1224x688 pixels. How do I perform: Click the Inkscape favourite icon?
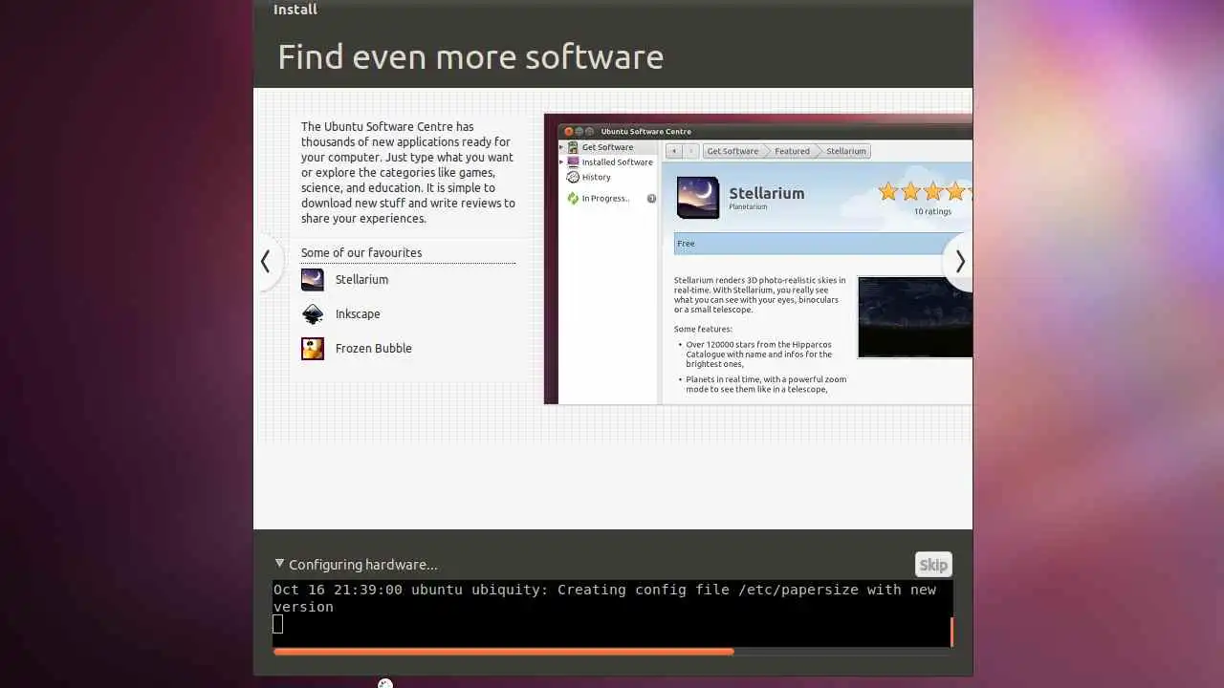[x=313, y=314]
